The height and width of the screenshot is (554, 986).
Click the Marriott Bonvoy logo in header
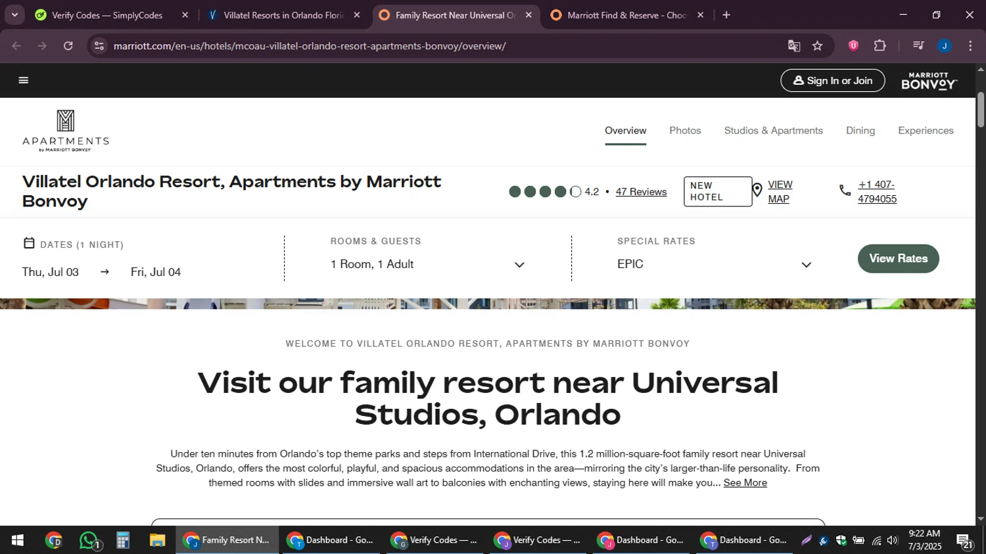(929, 81)
